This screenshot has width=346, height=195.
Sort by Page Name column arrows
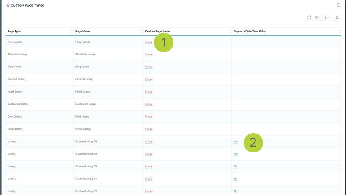click(141, 32)
